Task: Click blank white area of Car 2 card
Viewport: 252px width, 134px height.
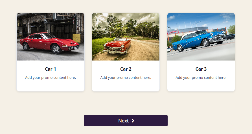Action: [x=126, y=86]
